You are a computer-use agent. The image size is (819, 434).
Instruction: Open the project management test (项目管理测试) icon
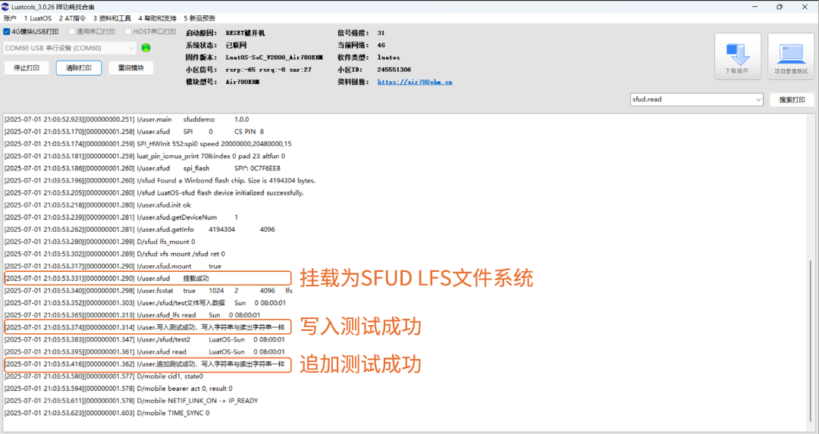coord(791,56)
